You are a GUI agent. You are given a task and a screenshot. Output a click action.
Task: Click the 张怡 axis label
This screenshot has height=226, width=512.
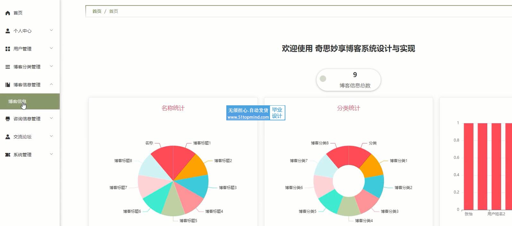pos(468,214)
